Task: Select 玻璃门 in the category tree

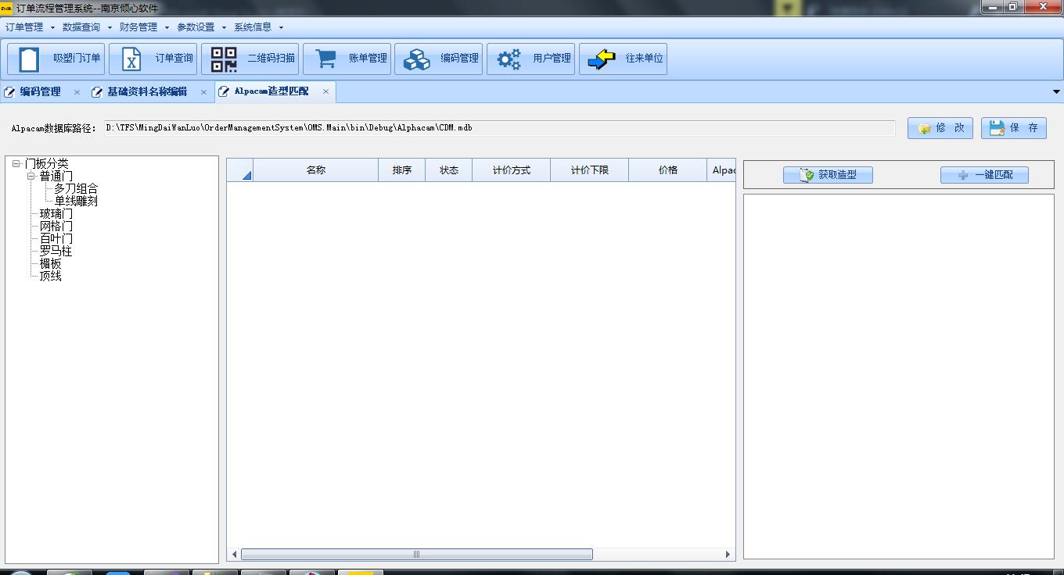Action: [x=56, y=214]
